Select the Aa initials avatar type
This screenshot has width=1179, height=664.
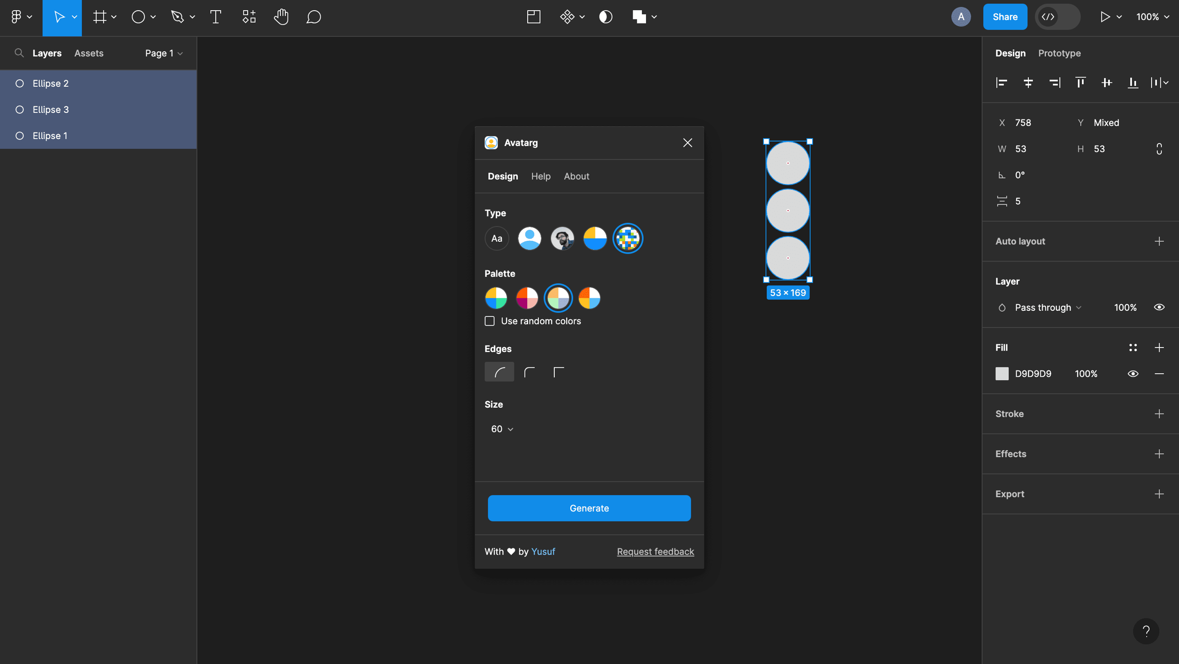pyautogui.click(x=497, y=238)
